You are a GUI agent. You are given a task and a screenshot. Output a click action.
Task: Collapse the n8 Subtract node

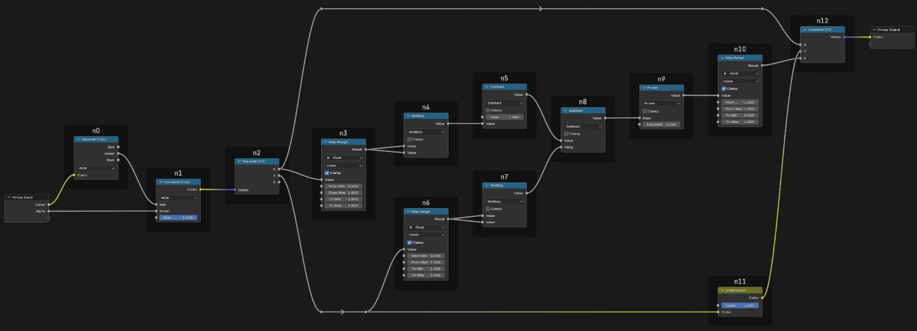(x=565, y=111)
